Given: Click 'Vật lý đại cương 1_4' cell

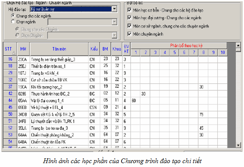Looking at the screenshot, I should tap(59, 101).
